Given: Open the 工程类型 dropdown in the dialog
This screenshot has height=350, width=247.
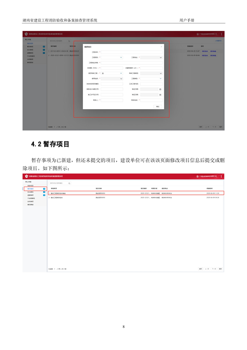Looking at the screenshot, I should (160, 79).
